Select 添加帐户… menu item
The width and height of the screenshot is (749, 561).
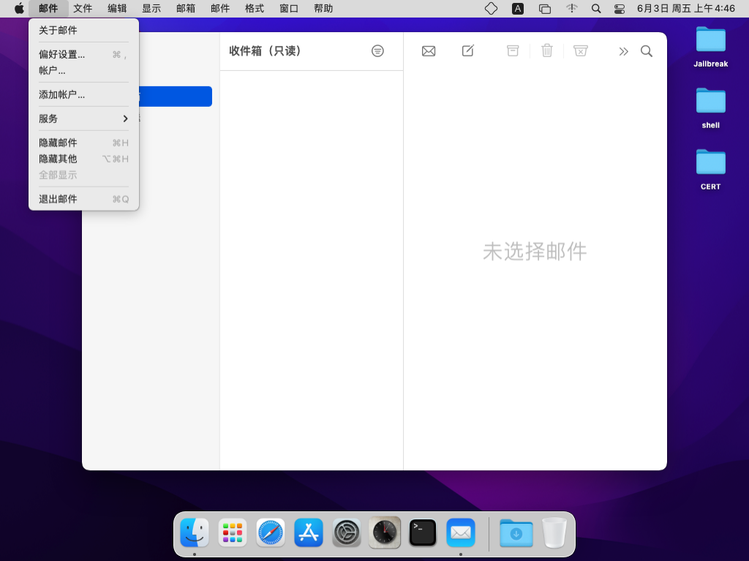coord(84,94)
